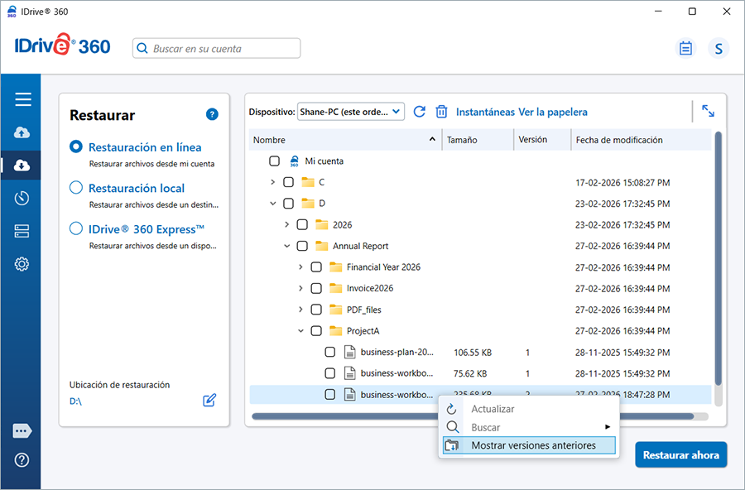Check the Invoice2026 folder checkbox
The width and height of the screenshot is (745, 490).
[x=316, y=288]
